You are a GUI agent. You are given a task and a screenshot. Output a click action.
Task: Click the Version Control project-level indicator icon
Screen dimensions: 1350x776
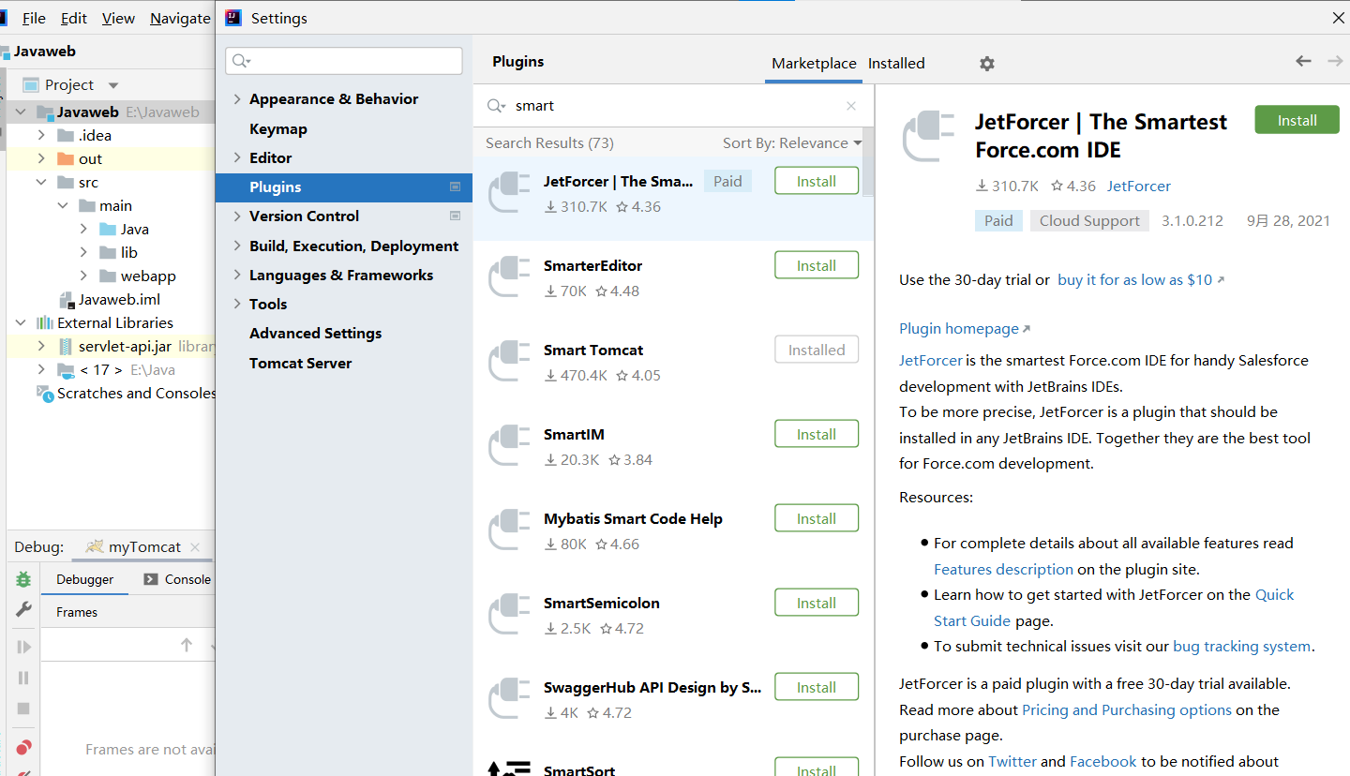455,216
